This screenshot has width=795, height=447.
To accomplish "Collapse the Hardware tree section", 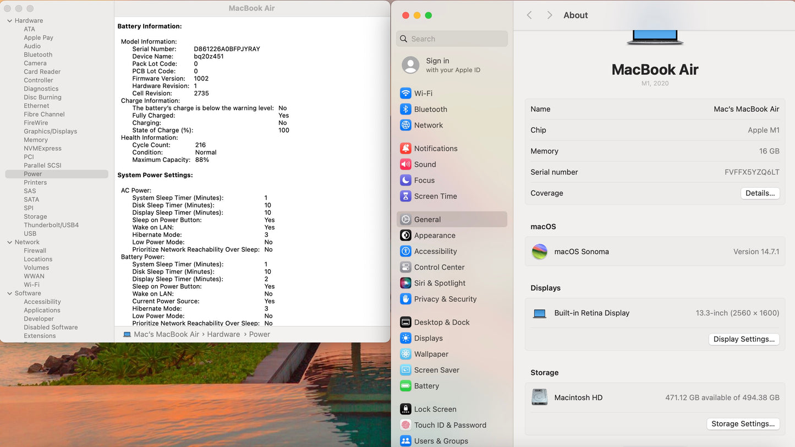I will (9, 21).
